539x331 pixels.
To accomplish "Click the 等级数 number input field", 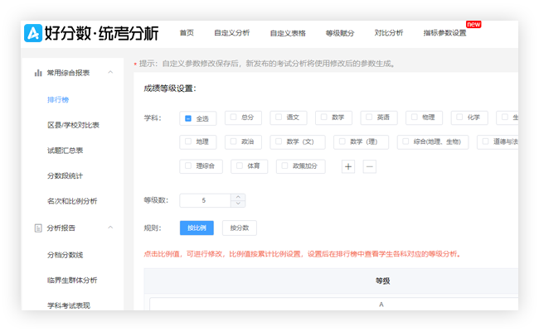I will 206,200.
